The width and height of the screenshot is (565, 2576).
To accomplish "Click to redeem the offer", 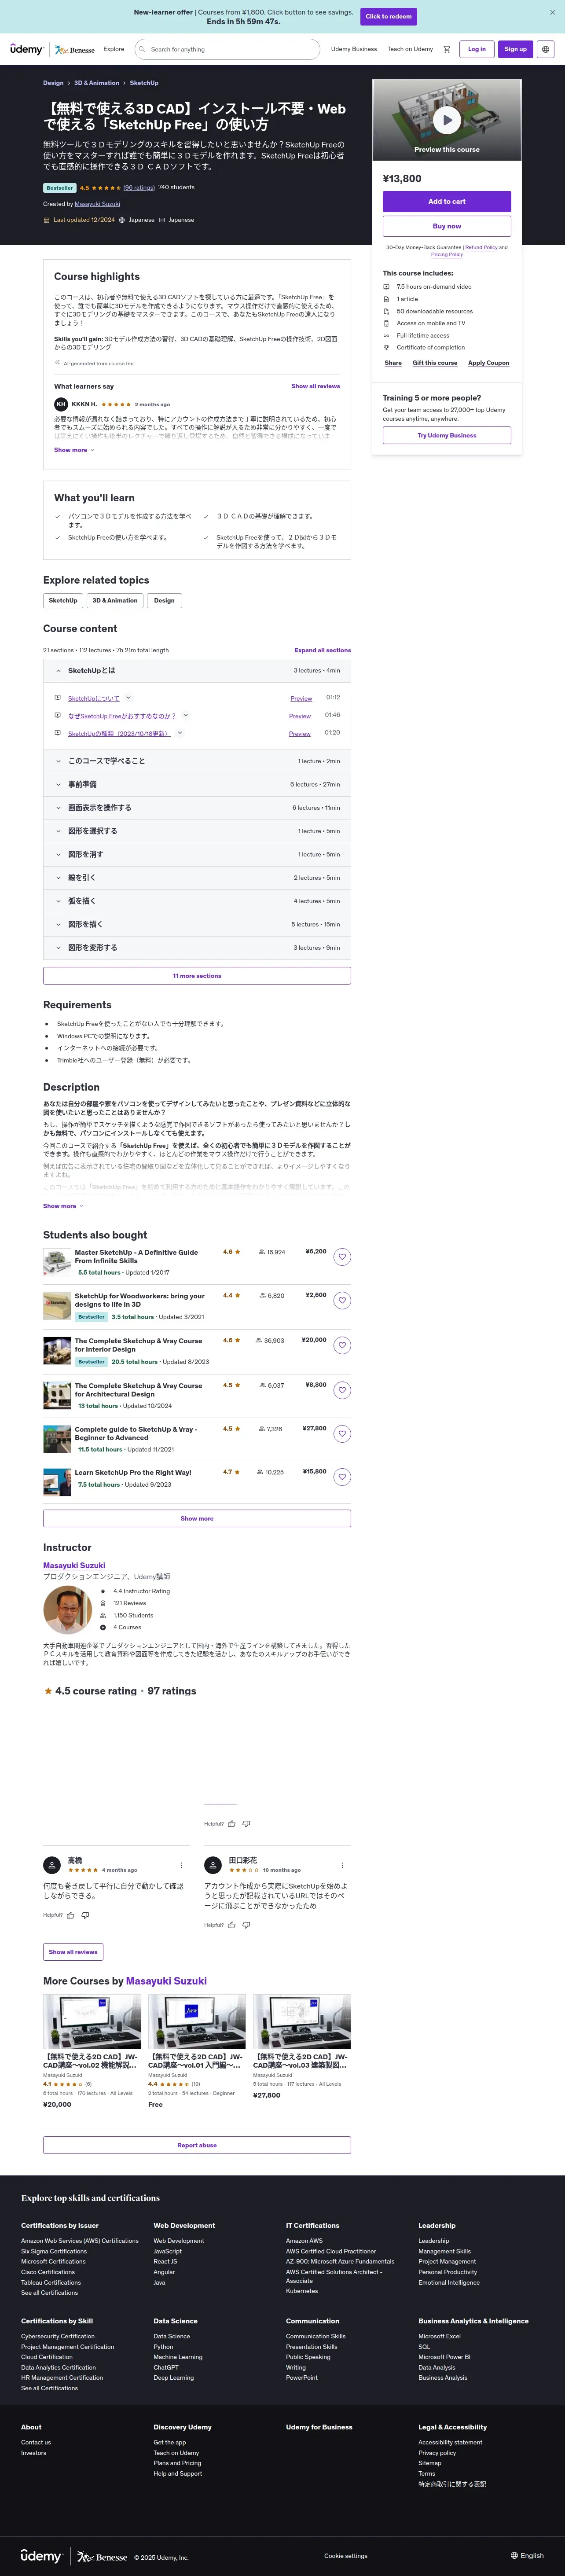I will coord(388,16).
